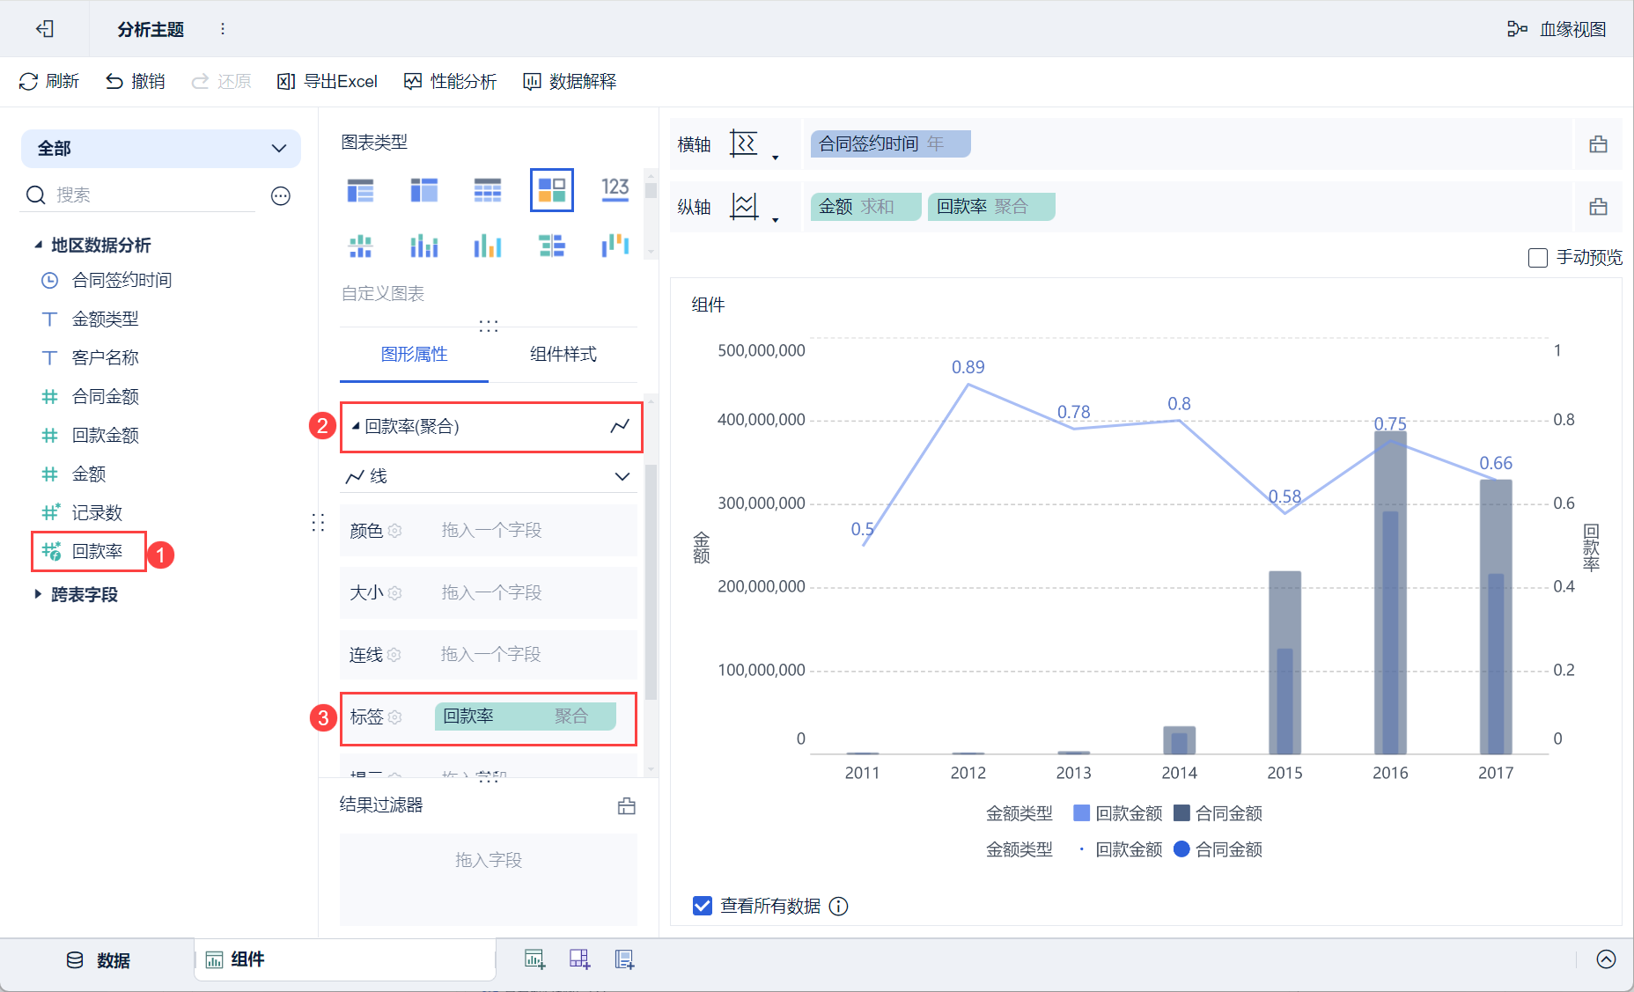The height and width of the screenshot is (992, 1634).
Task: Switch to the 图形属性 tab
Action: click(415, 355)
